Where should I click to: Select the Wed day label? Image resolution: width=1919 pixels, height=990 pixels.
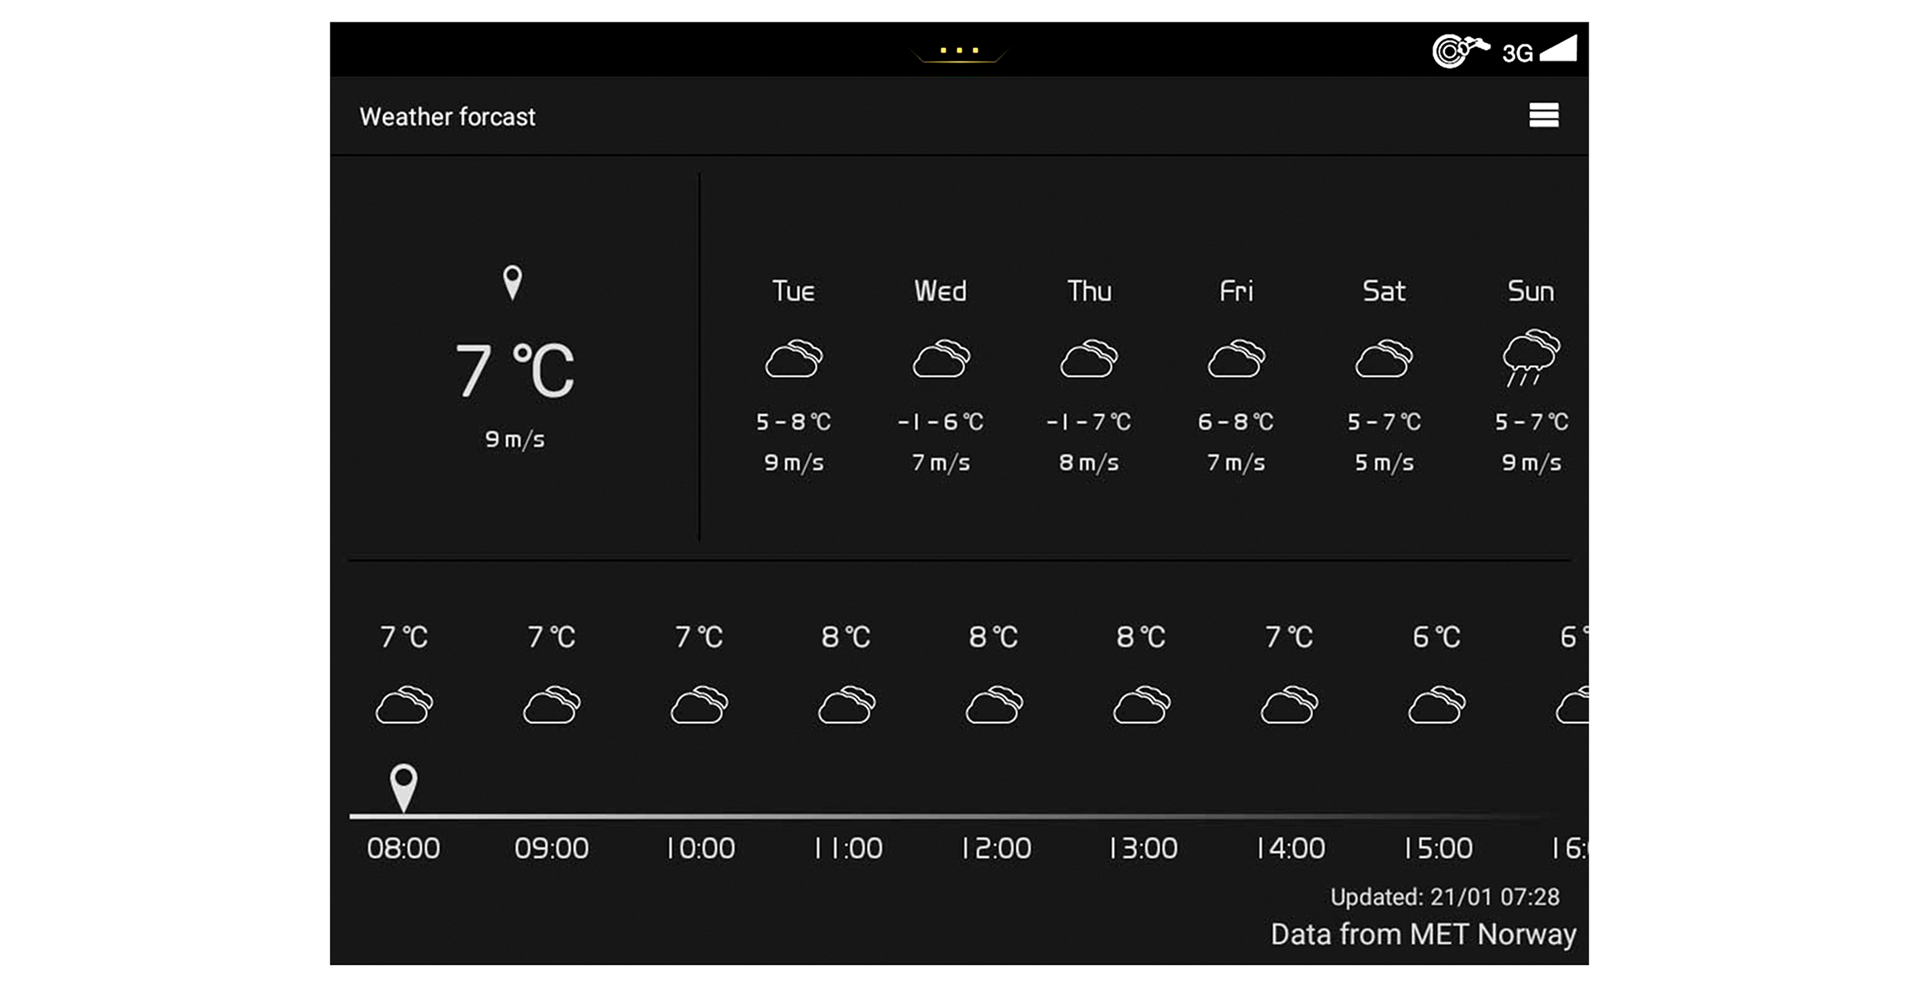941,291
